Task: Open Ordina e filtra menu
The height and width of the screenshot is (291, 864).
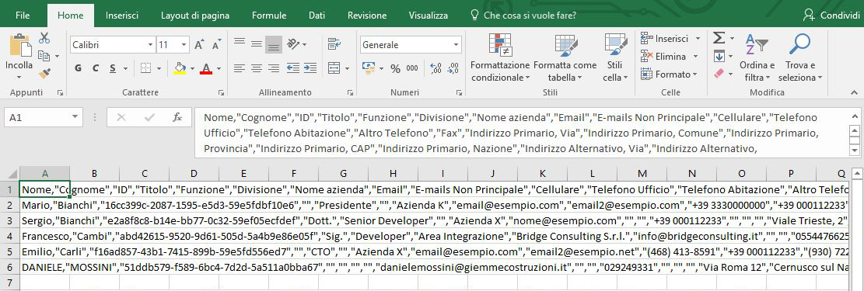Action: [757, 57]
